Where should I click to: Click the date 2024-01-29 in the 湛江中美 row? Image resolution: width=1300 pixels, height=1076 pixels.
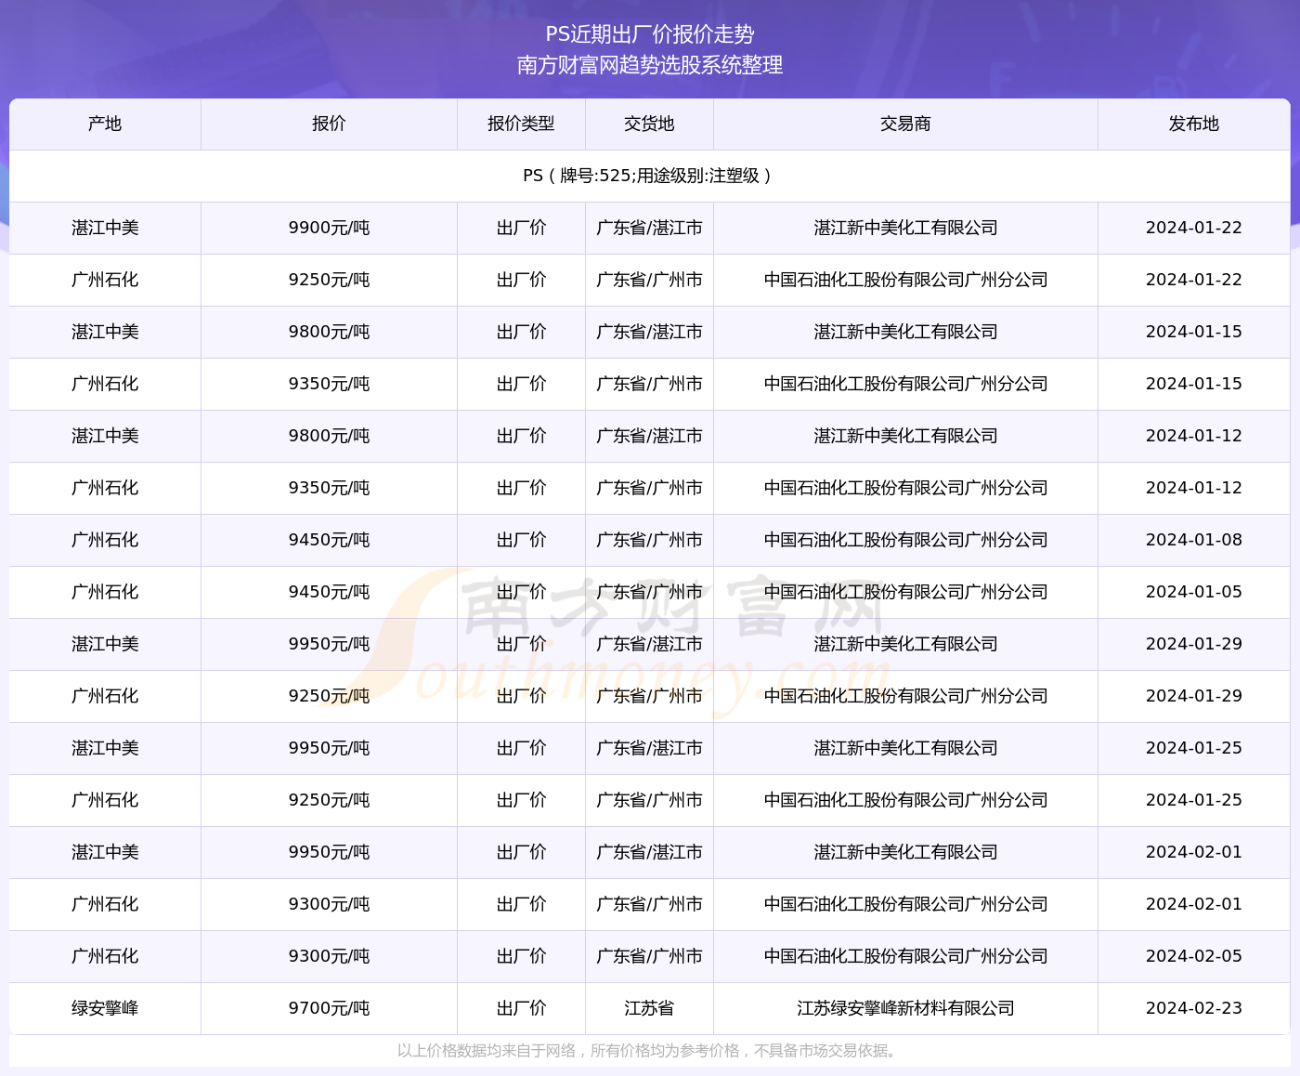(1193, 644)
